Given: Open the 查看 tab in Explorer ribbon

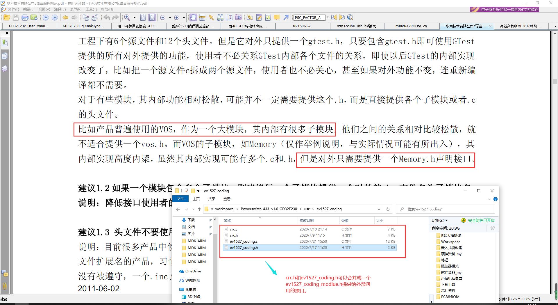Looking at the screenshot, I should point(227,199).
